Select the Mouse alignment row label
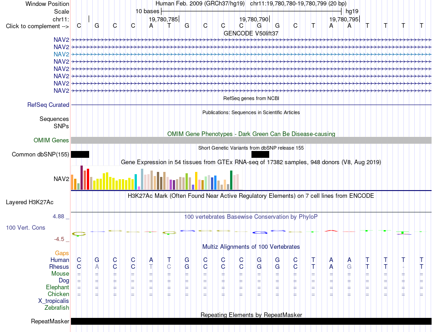The image size is (432, 332). (60, 274)
